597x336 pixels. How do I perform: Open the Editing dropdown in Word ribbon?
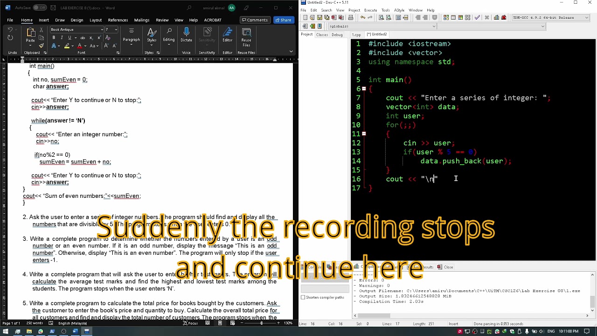(x=169, y=35)
